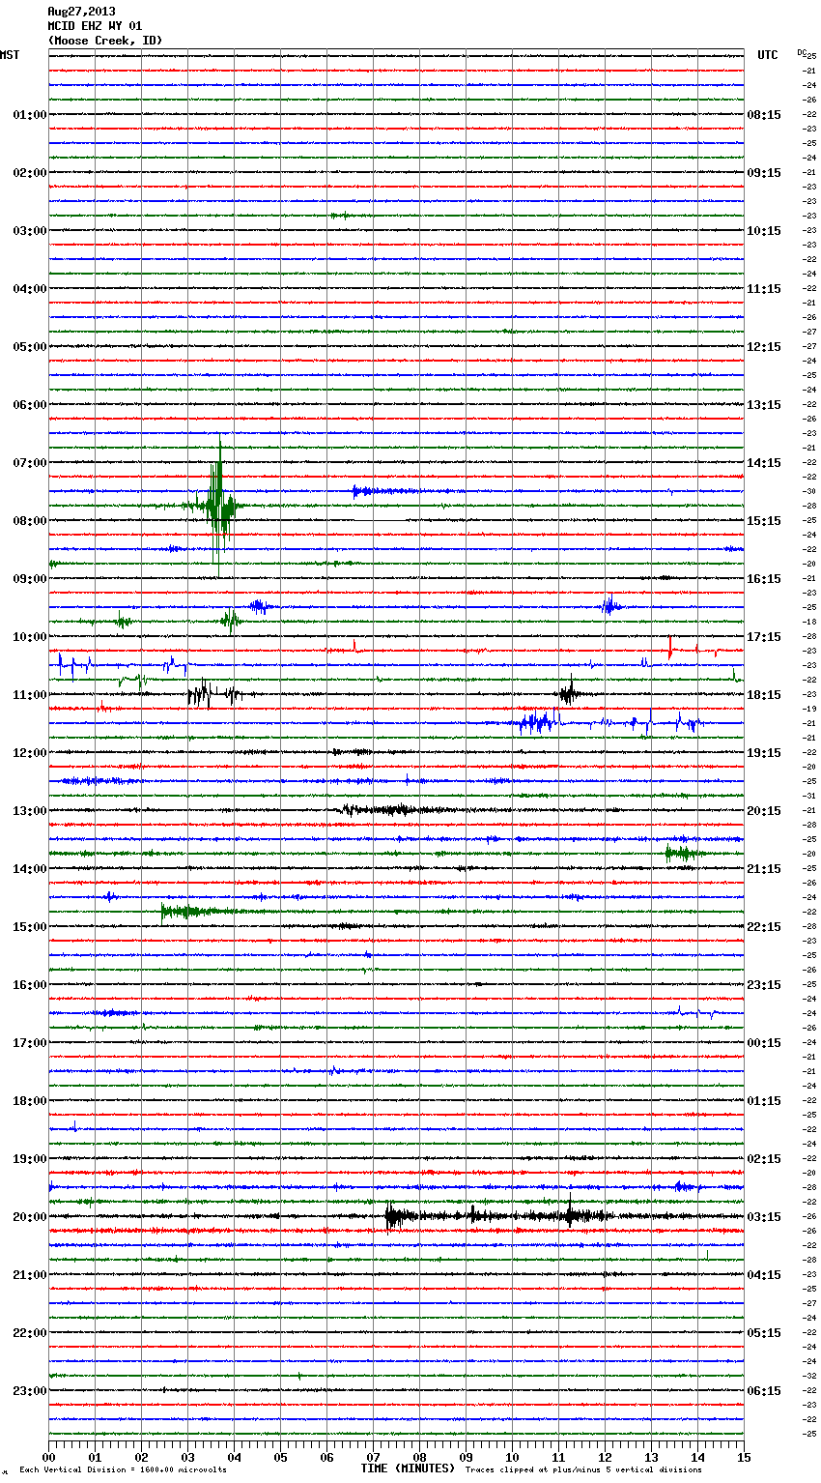This screenshot has width=821, height=1483.
Task: Click the 10 minute tick label
Action: 513,1456
